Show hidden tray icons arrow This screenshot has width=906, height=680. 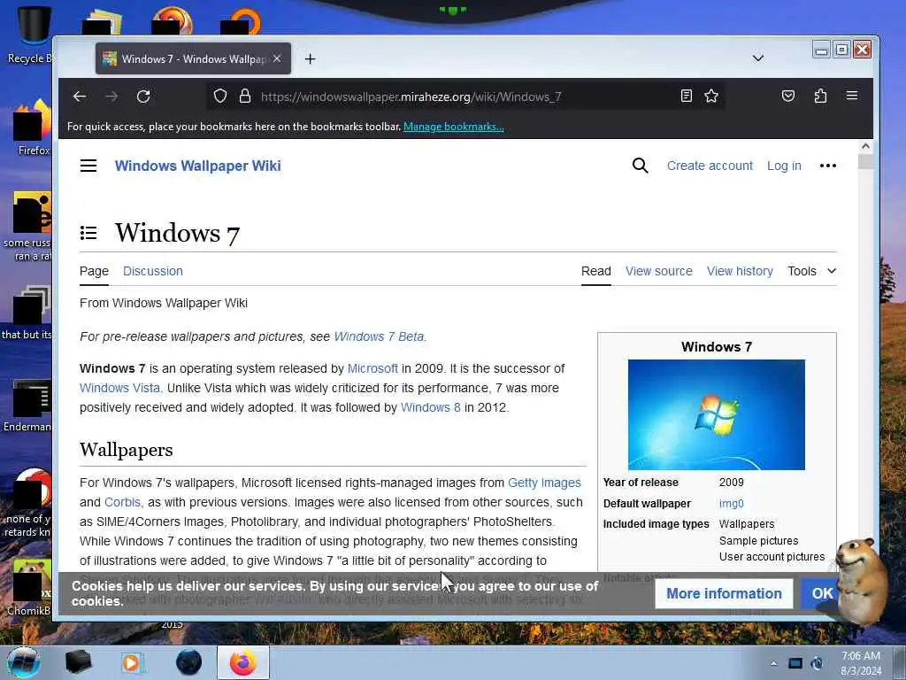click(773, 664)
